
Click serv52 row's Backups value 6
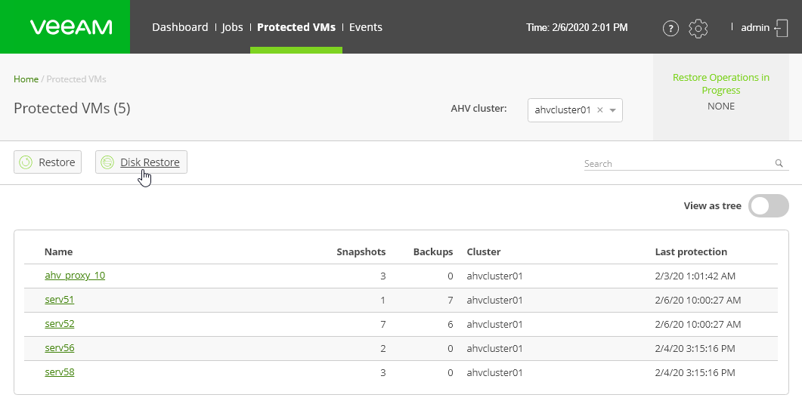[450, 324]
